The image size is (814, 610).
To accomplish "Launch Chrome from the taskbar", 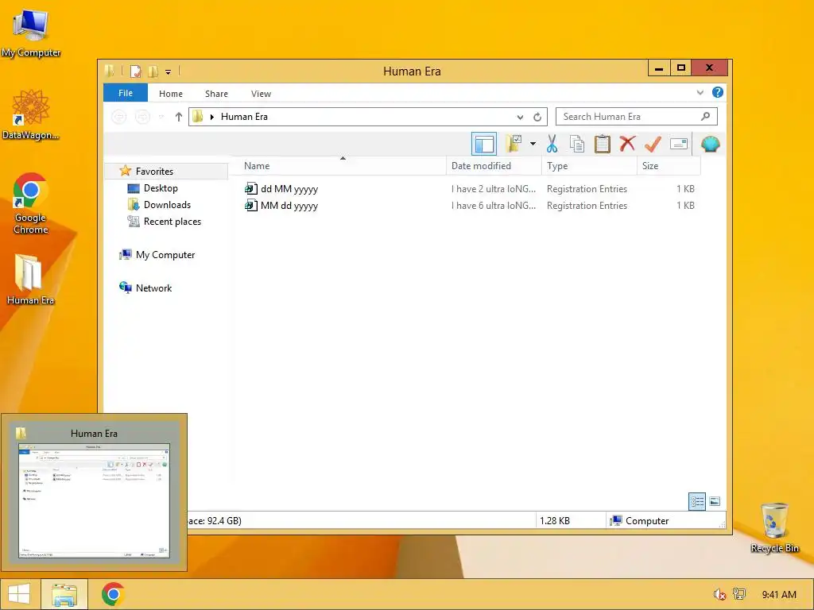I will pos(113,594).
